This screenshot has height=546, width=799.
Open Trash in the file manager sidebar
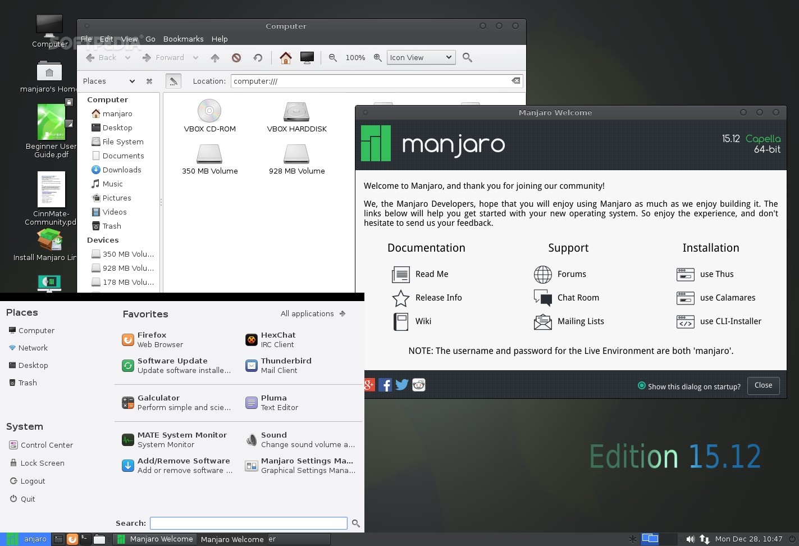click(107, 226)
